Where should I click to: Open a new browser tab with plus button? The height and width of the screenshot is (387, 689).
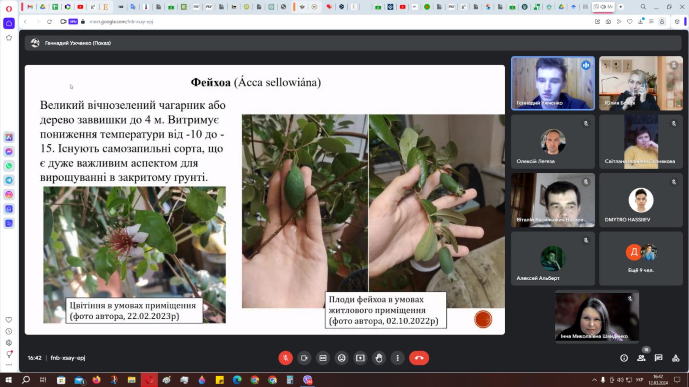[x=621, y=7]
